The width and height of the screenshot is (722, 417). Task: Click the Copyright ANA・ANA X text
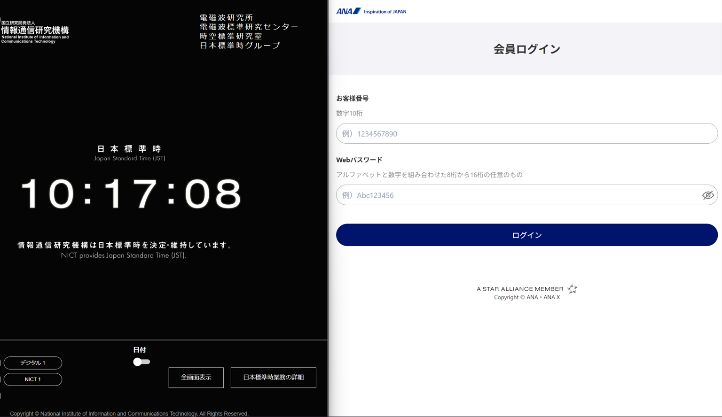526,297
